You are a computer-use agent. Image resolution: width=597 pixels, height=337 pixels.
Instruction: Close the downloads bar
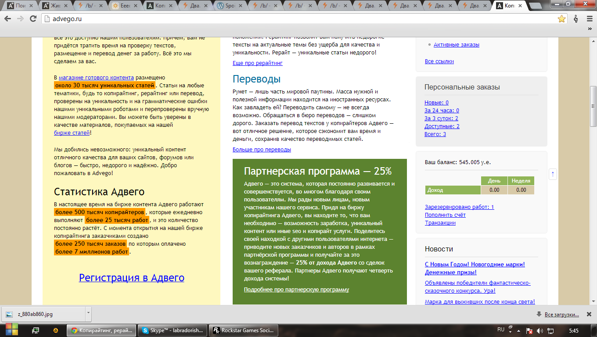pos(589,314)
